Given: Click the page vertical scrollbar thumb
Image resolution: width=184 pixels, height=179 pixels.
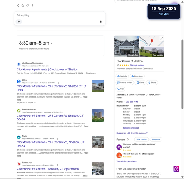Looking at the screenshot, I should tap(183, 74).
